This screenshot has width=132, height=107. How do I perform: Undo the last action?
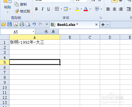pos(34,24)
